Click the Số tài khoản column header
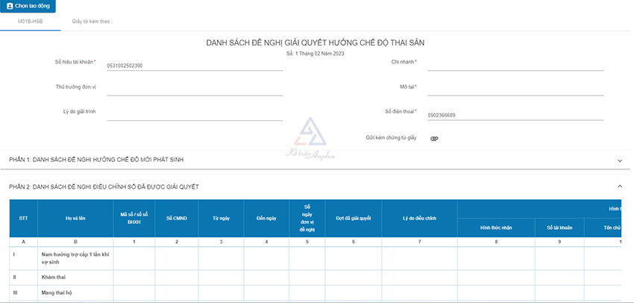 pos(559,227)
